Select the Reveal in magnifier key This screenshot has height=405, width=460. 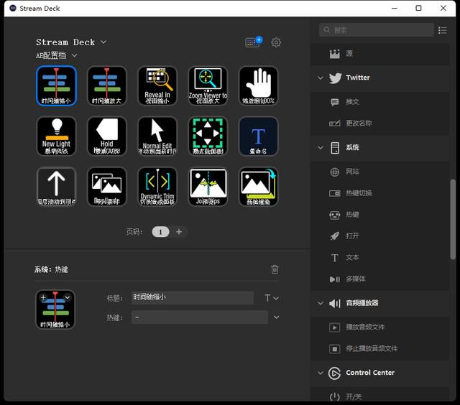click(x=157, y=85)
